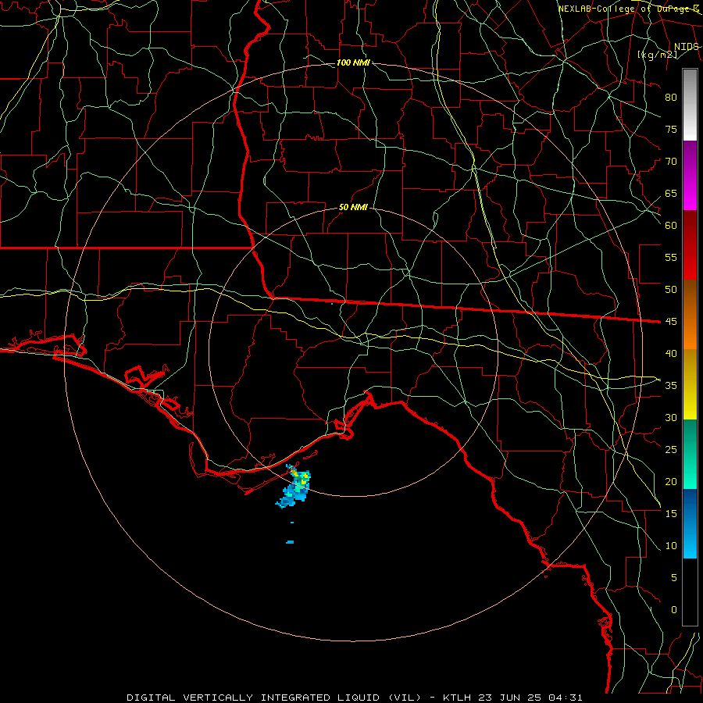Click the "50" value on the VIL scale
The height and width of the screenshot is (703, 703).
point(671,289)
